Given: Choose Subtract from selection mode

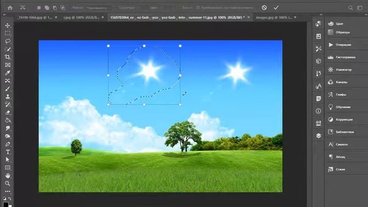Looking at the screenshot, I should coord(55,7).
